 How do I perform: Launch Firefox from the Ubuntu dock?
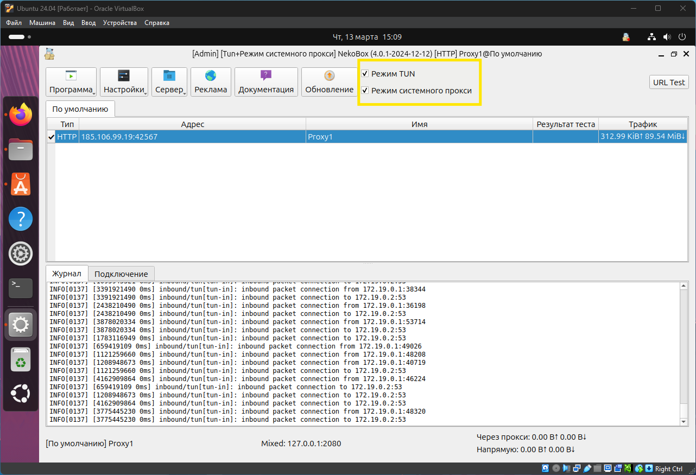[21, 115]
